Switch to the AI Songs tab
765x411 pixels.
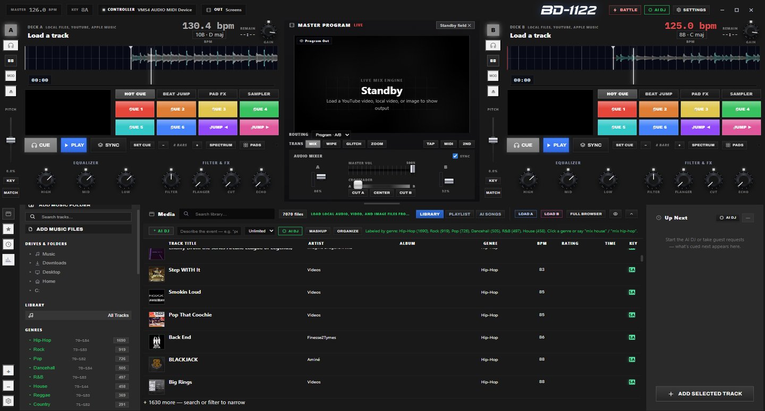pos(490,214)
